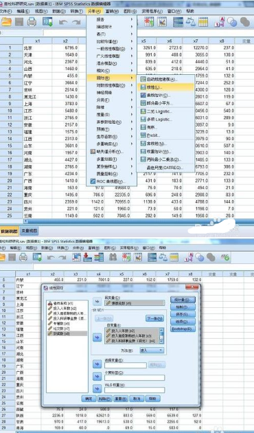Click the go to variable icon in the regression dialog window toolbar
Viewport: 254px width, 433px height.
[87, 257]
